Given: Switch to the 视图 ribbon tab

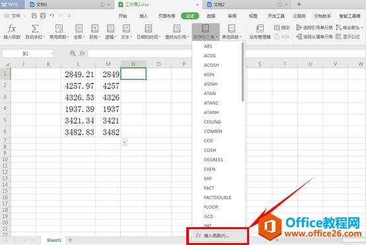Looking at the screenshot, I should click(x=253, y=16).
